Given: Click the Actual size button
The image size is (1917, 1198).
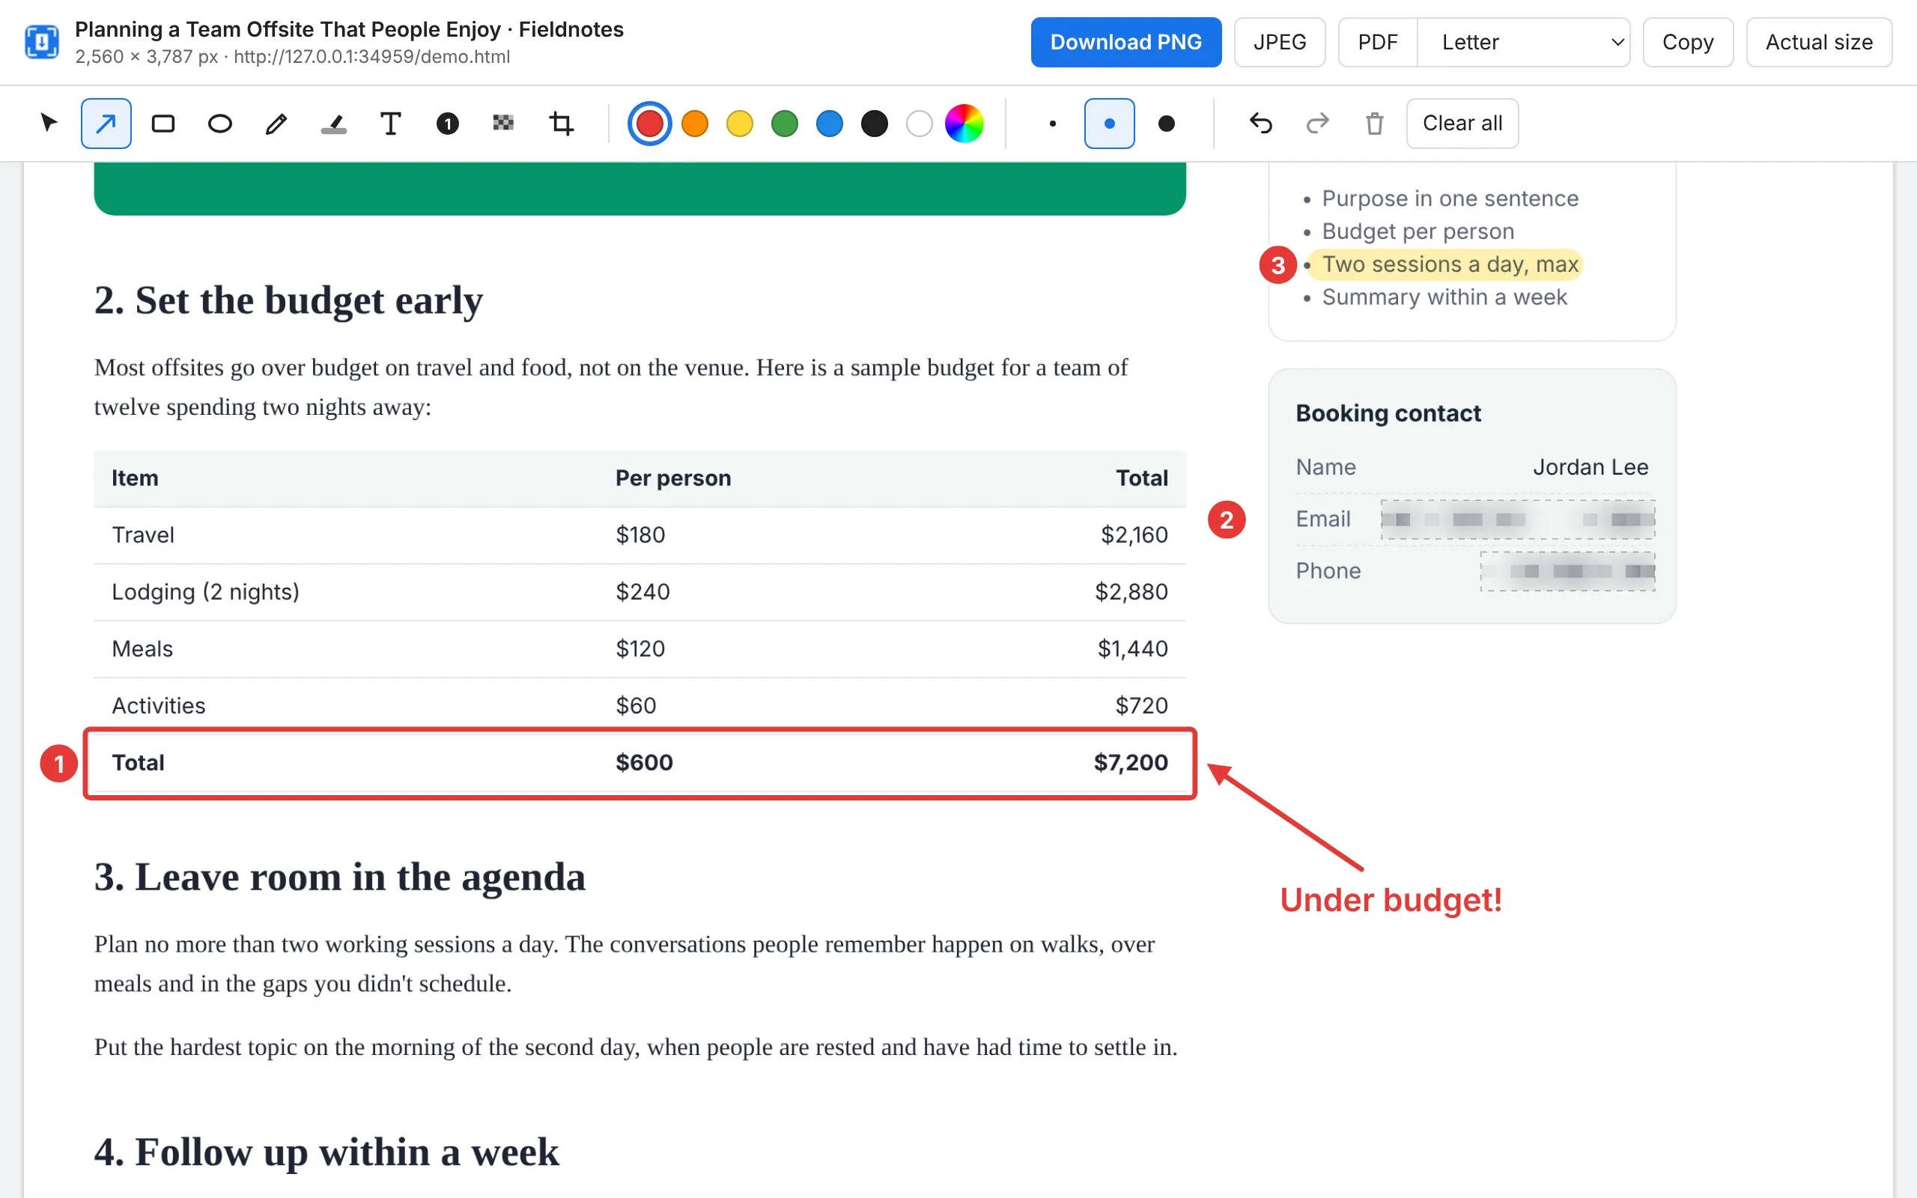Looking at the screenshot, I should [x=1819, y=42].
